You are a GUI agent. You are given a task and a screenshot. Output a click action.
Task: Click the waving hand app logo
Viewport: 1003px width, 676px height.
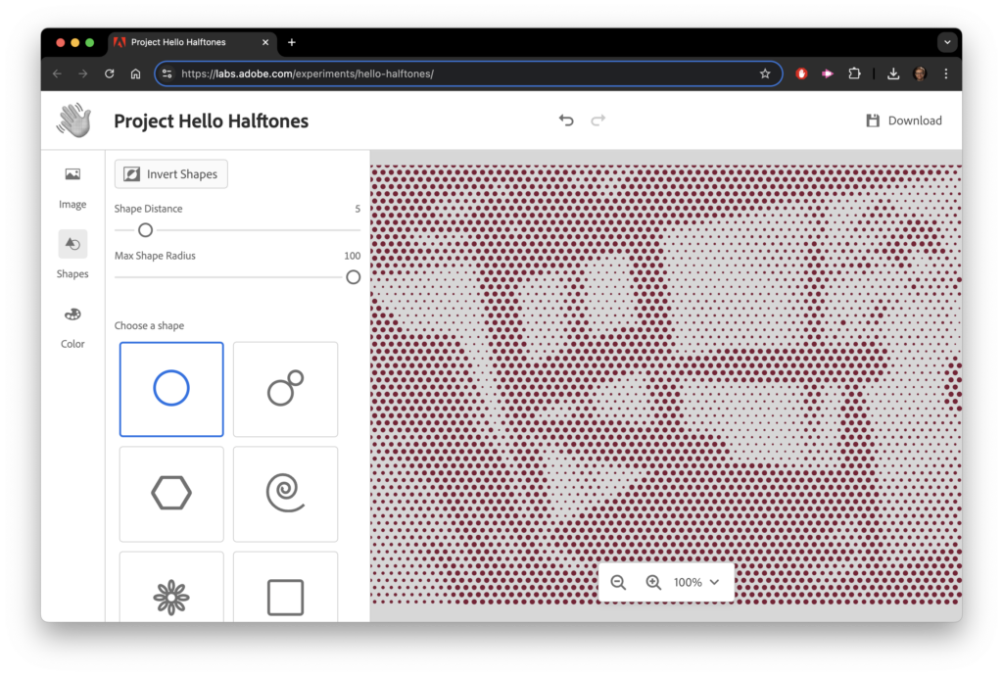73,121
